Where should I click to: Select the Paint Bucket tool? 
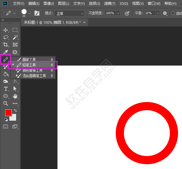(x=6, y=74)
